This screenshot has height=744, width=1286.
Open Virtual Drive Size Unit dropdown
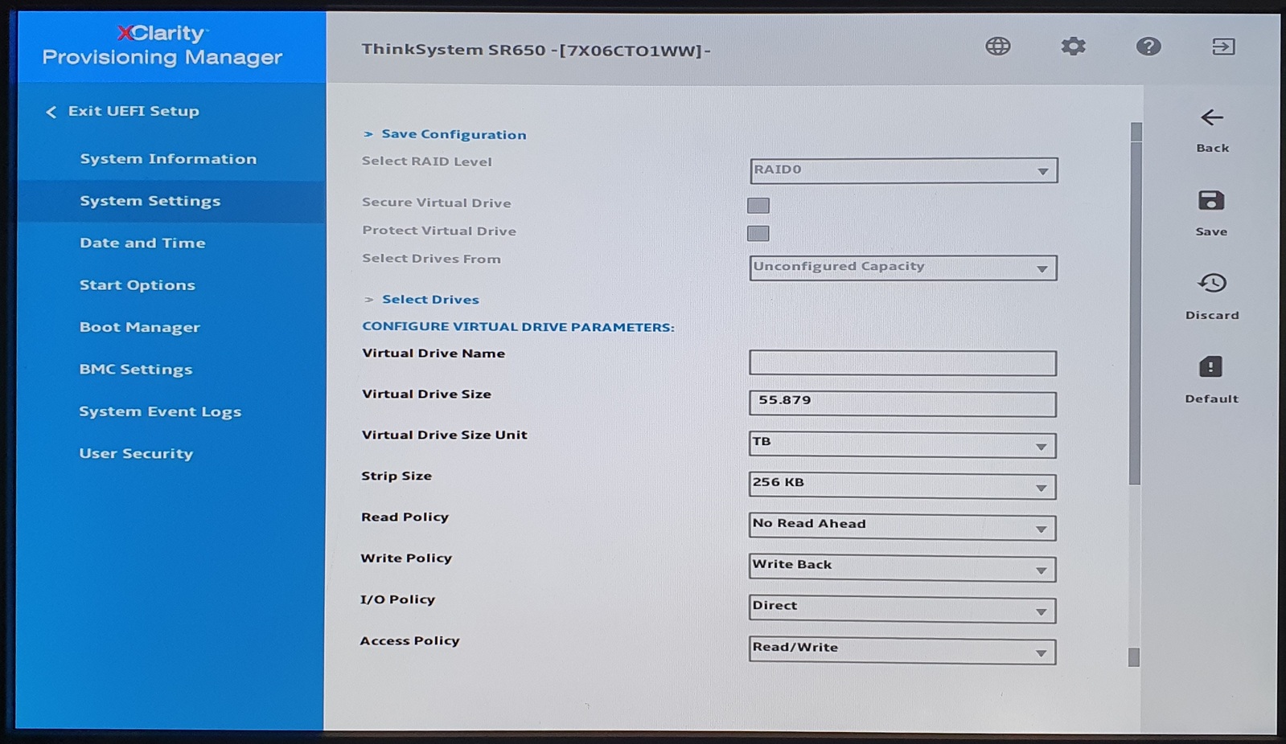click(x=902, y=445)
